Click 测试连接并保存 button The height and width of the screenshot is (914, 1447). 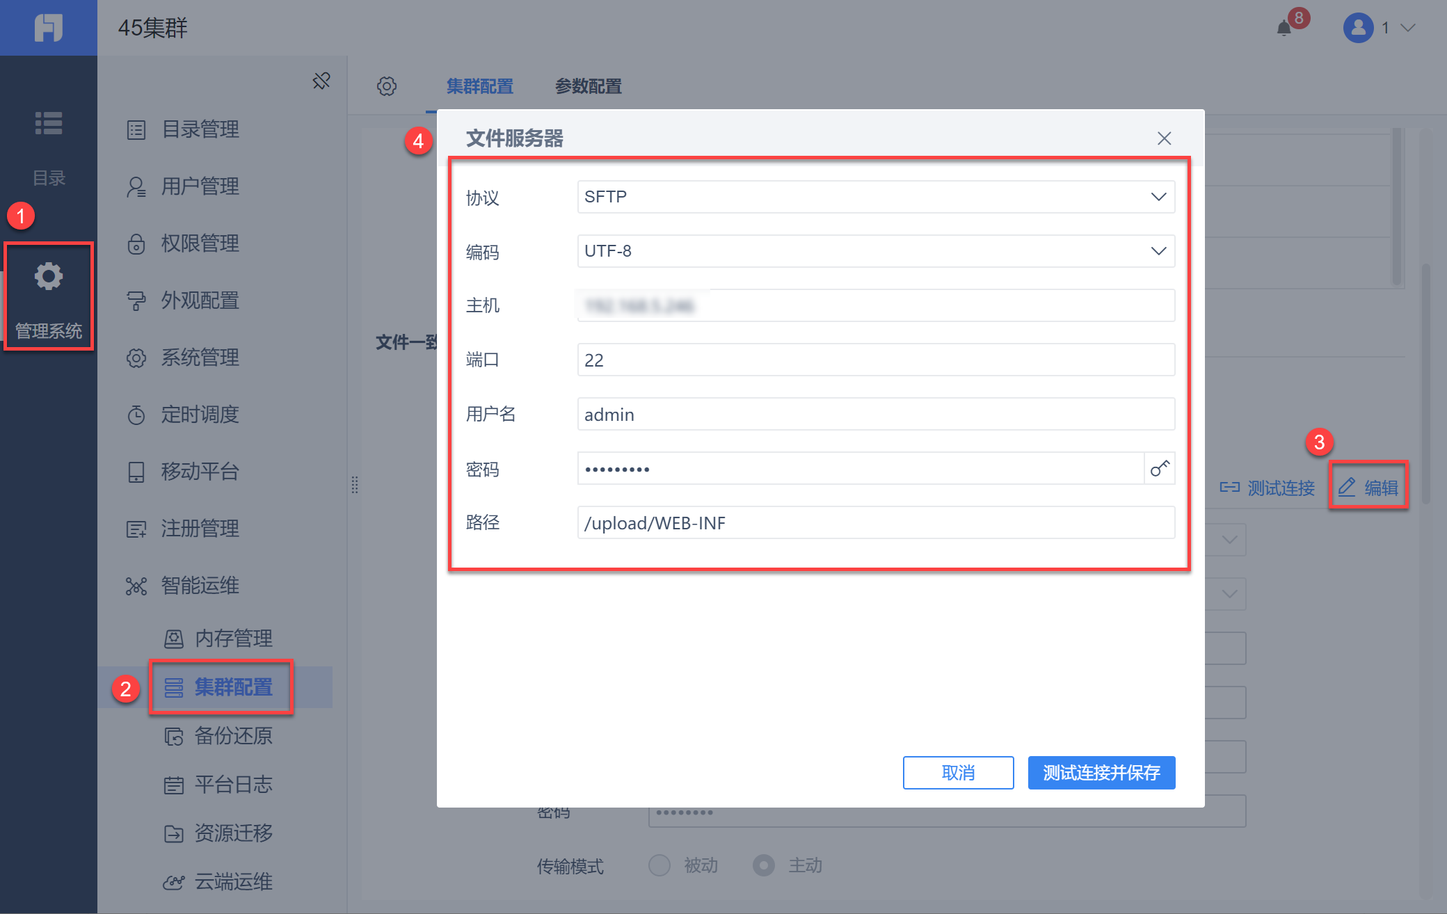(1101, 773)
